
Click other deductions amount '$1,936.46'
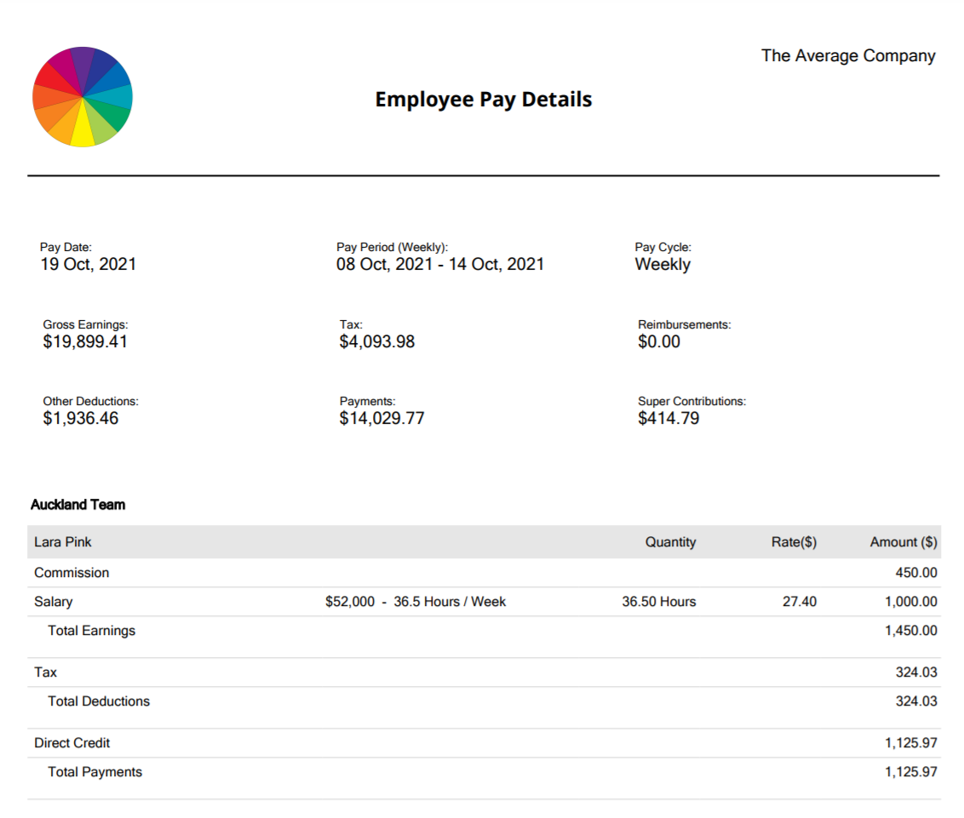click(81, 419)
